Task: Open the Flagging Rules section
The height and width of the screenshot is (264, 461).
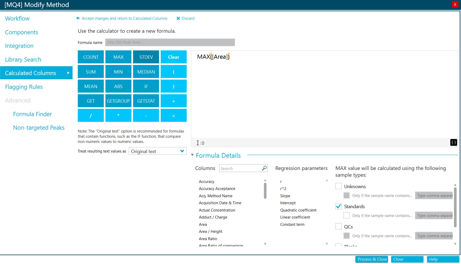Action: click(24, 87)
